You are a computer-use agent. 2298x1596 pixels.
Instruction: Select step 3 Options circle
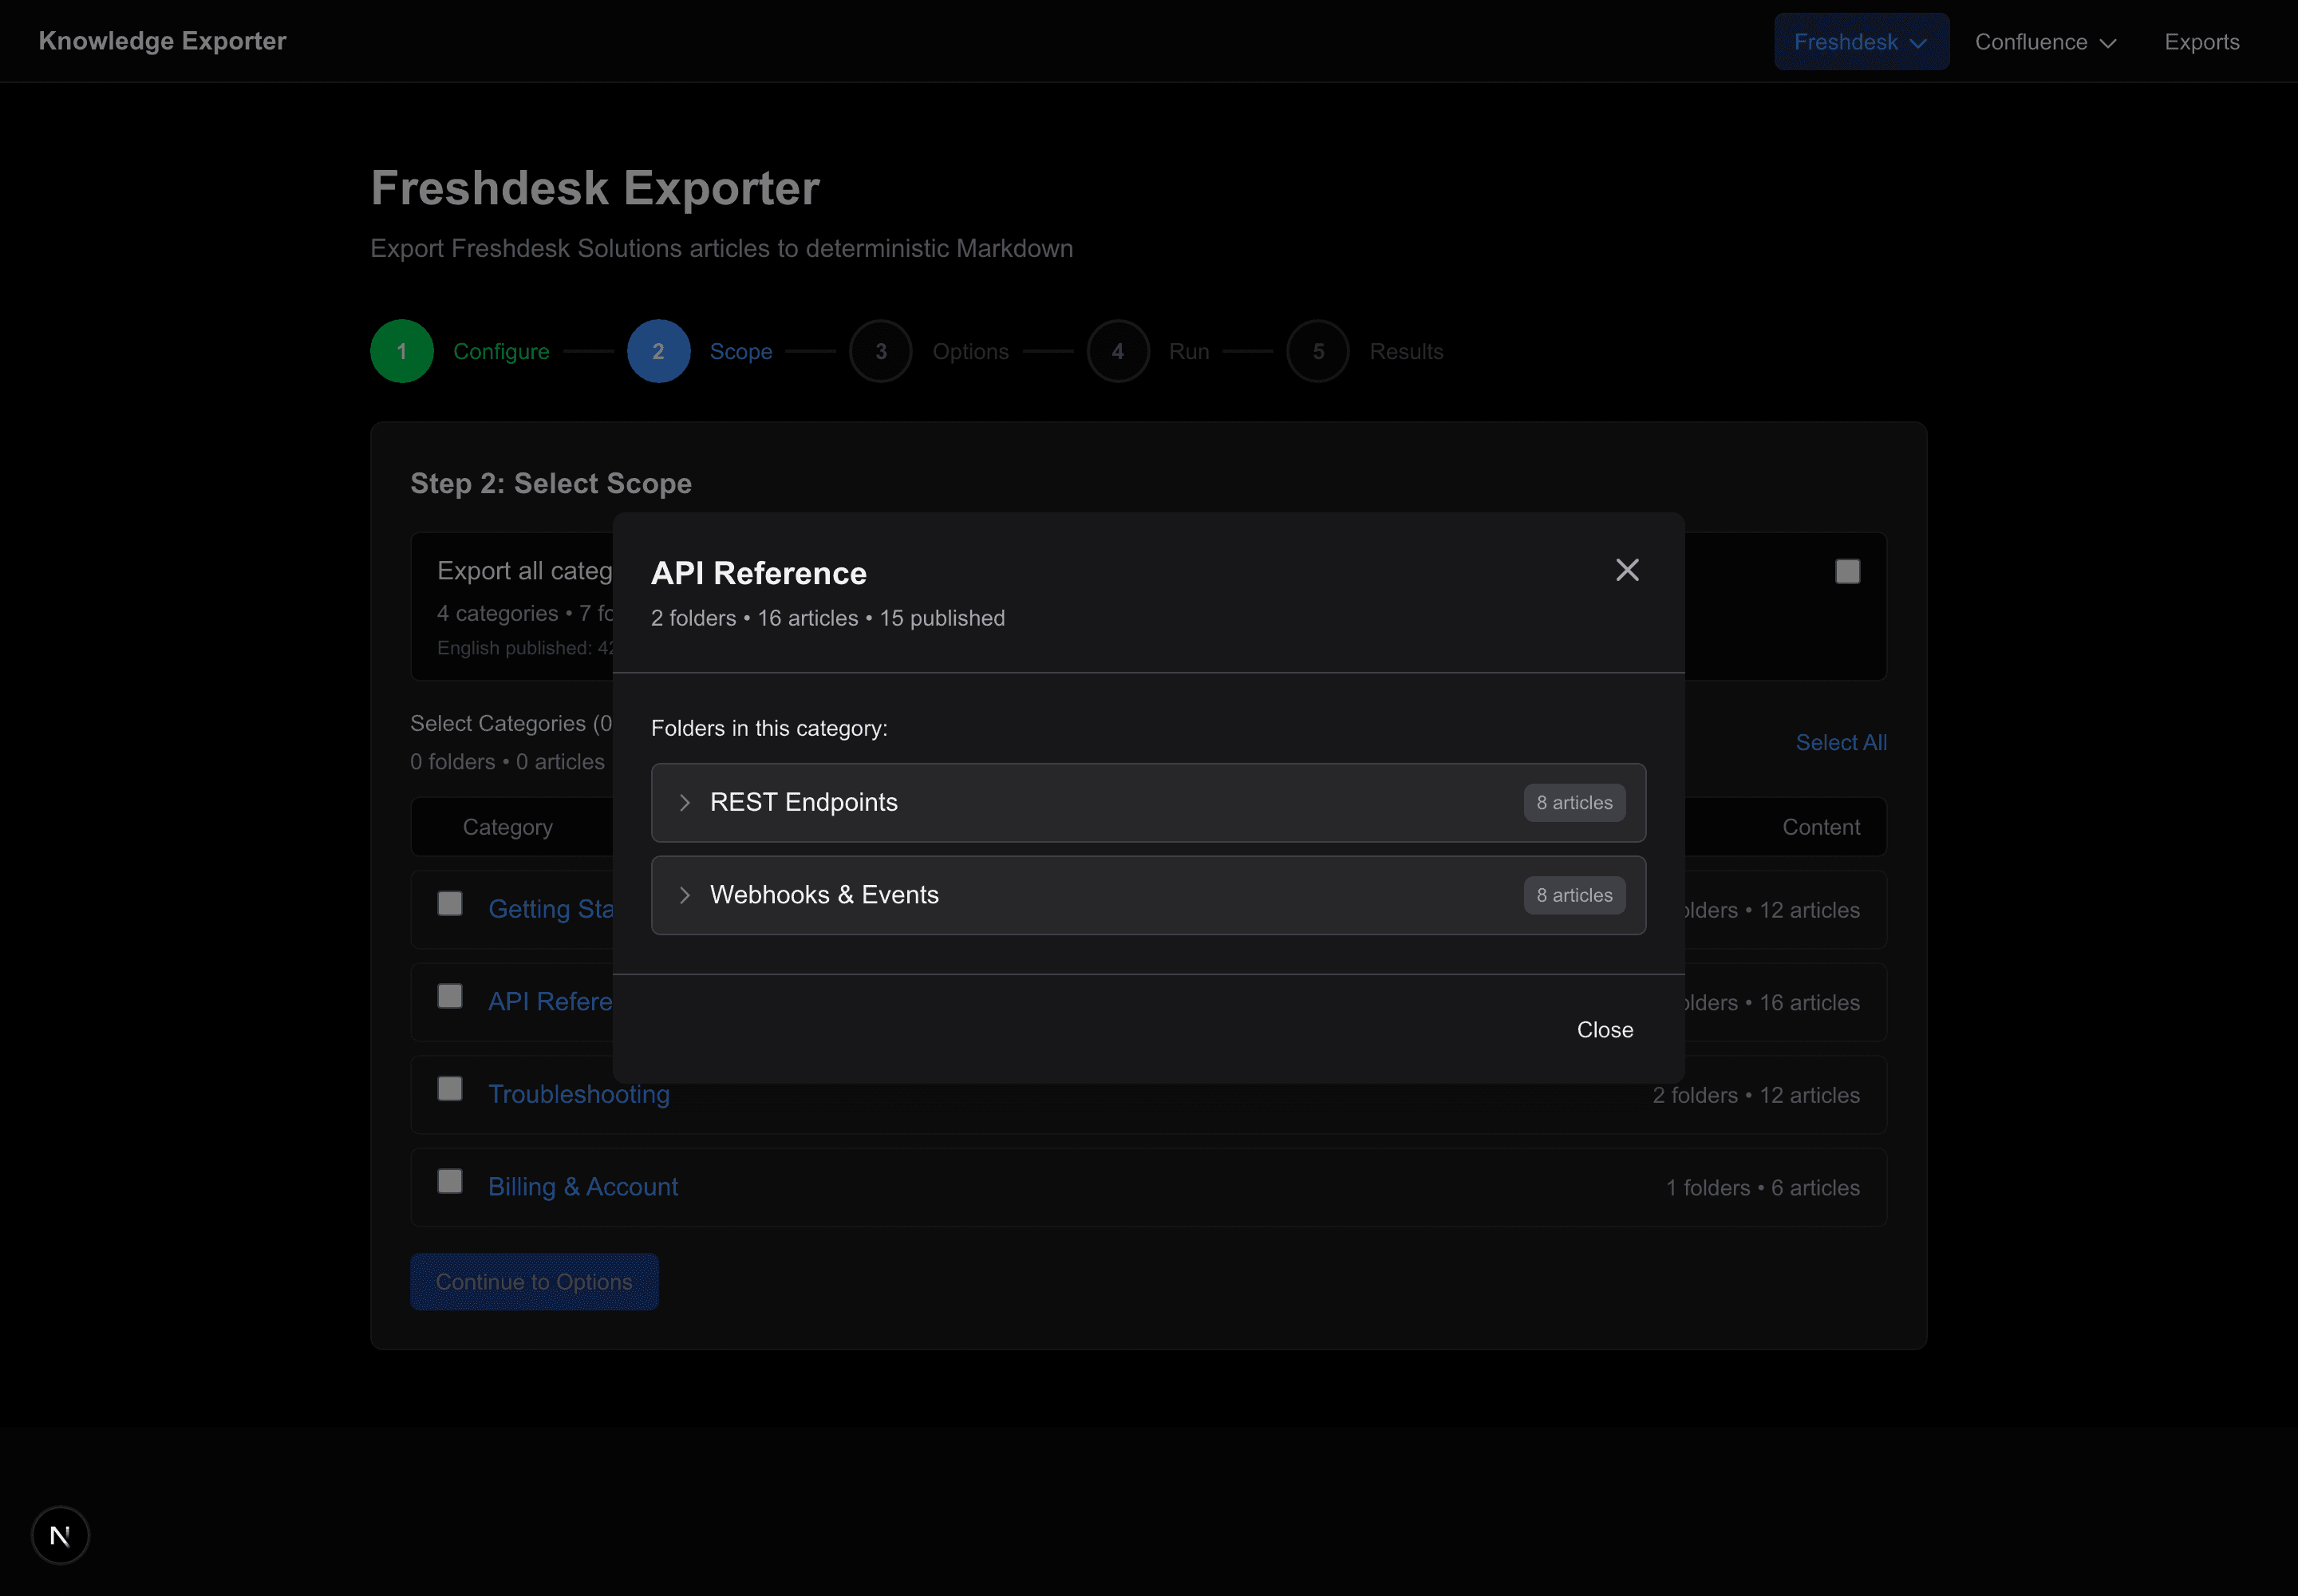coord(881,351)
